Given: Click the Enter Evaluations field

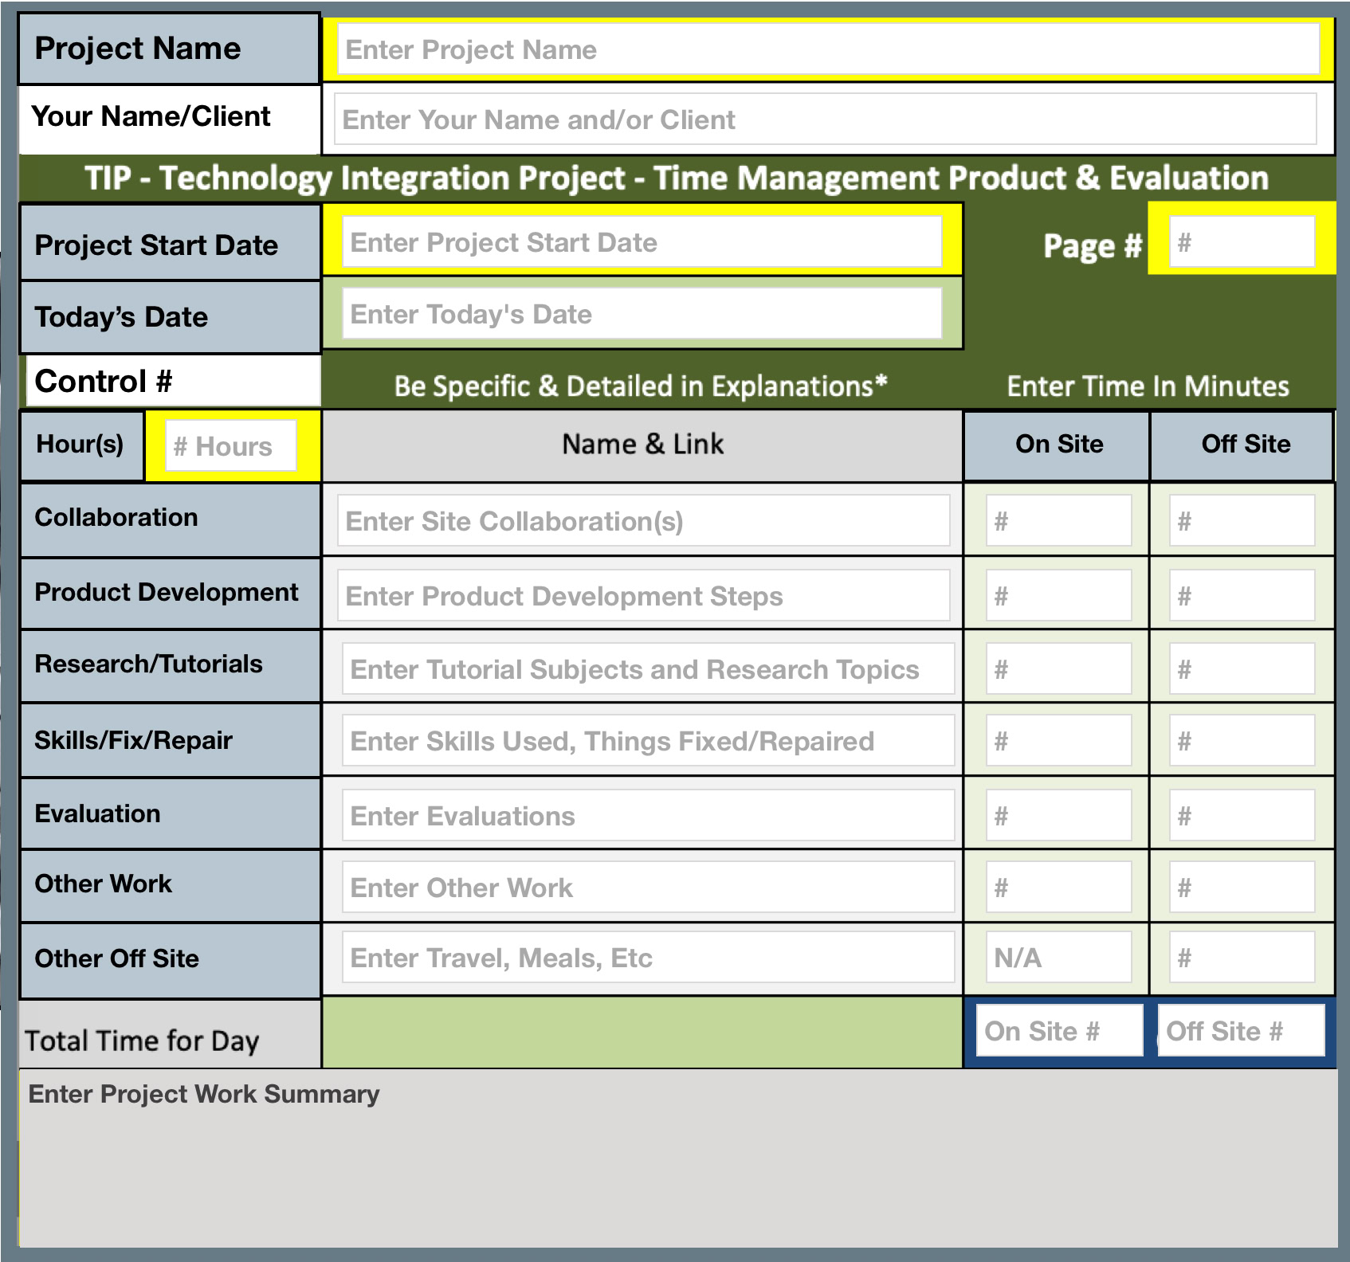Looking at the screenshot, I should point(649,815).
